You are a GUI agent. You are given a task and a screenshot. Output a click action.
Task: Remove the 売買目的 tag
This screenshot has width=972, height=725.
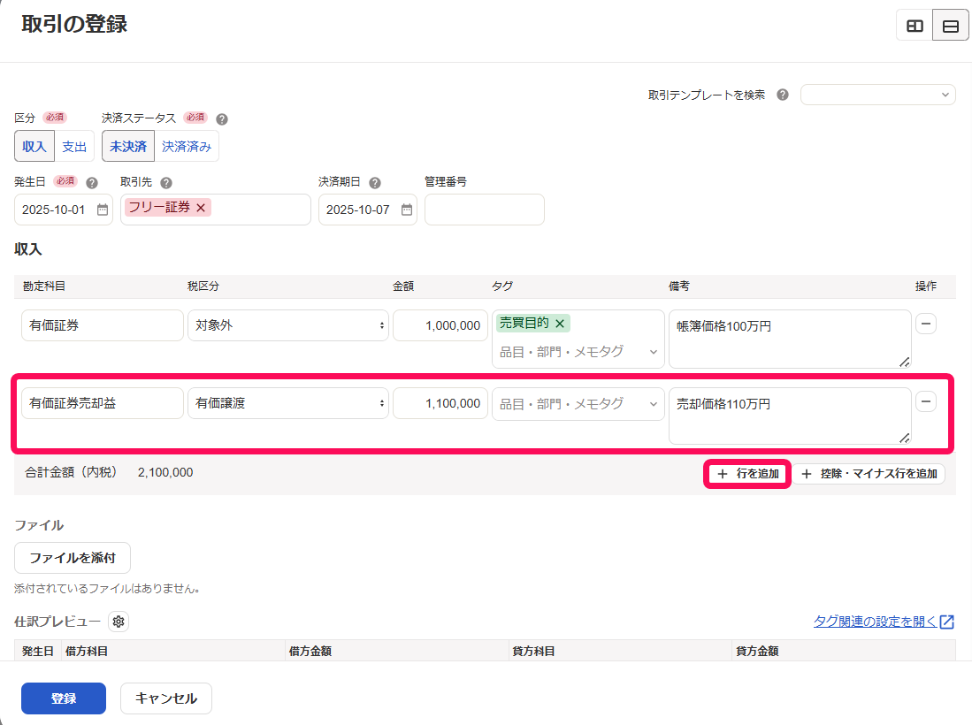click(560, 324)
